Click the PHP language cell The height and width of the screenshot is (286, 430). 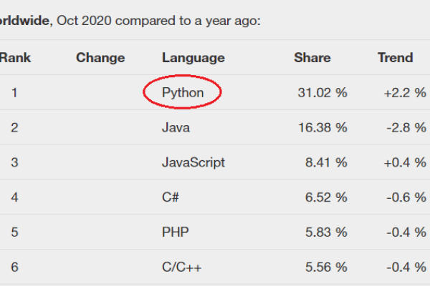tap(176, 232)
